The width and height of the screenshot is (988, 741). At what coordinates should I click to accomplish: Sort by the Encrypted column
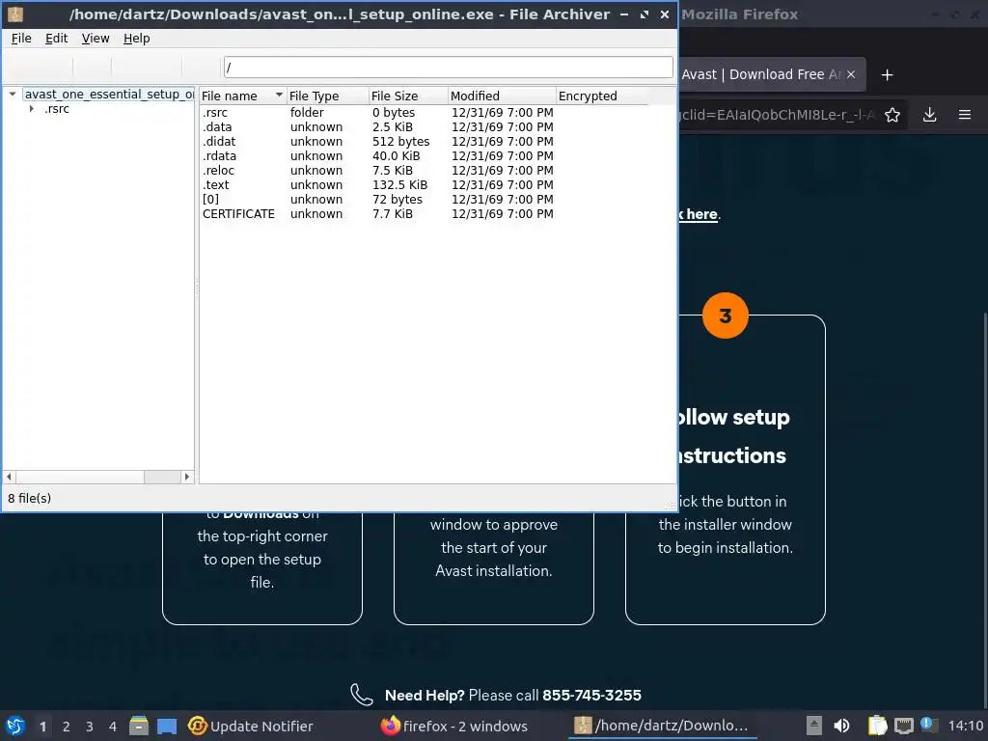[x=602, y=96]
